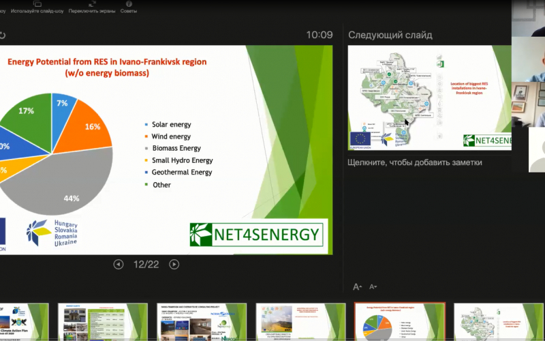This screenshot has height=341, width=545.
Task: Click the 'Other' legend entry
Action: (x=158, y=185)
